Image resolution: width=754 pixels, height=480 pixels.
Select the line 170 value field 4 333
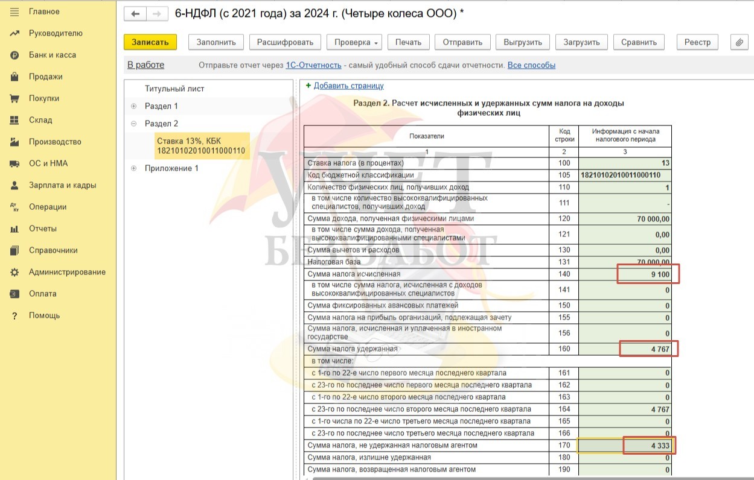pyautogui.click(x=624, y=446)
